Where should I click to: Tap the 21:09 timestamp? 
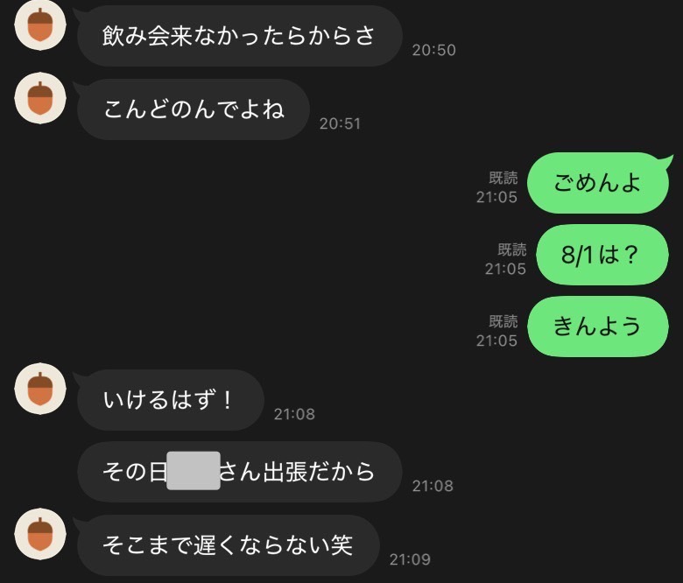tap(410, 560)
